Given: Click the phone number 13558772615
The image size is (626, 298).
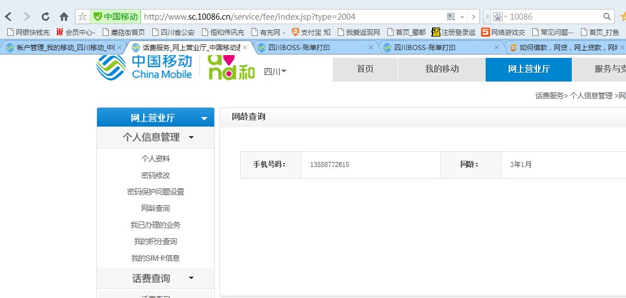Looking at the screenshot, I should [329, 165].
